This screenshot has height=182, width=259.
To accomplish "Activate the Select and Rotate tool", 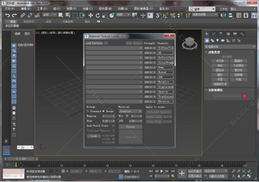I will (x=98, y=15).
